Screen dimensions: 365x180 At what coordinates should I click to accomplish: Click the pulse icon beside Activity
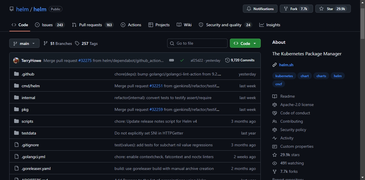(x=275, y=138)
